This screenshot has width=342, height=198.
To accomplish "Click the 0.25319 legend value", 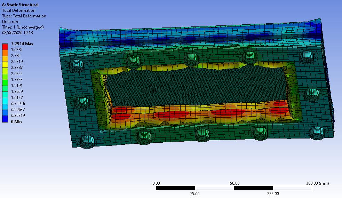I will tap(18, 115).
